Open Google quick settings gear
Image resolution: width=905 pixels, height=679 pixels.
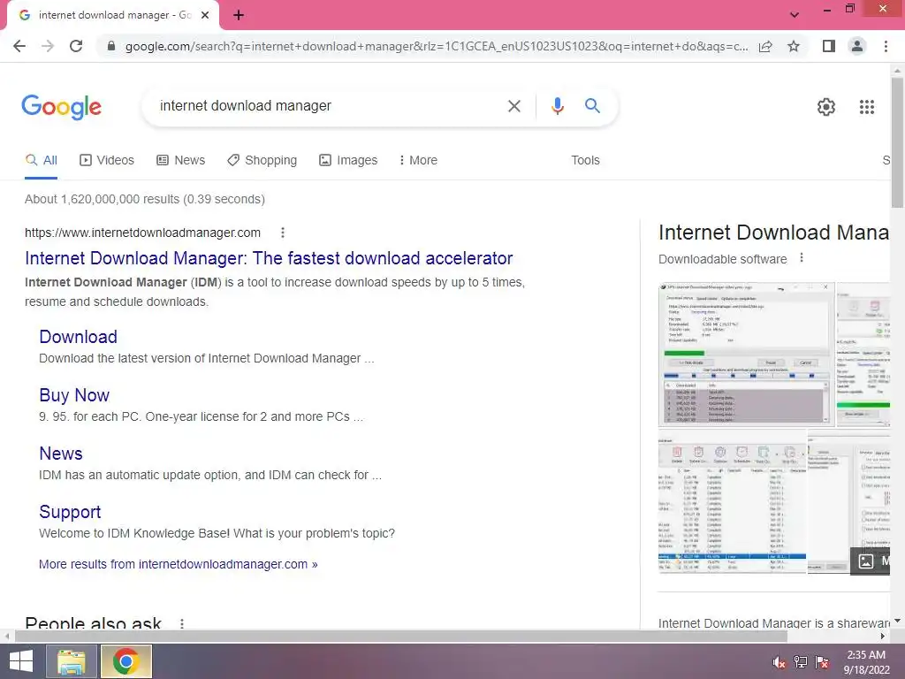pos(826,107)
